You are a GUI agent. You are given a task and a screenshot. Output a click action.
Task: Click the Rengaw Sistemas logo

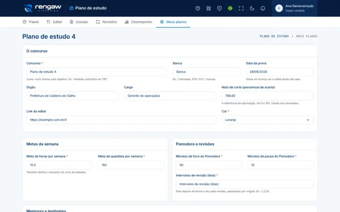(43, 8)
